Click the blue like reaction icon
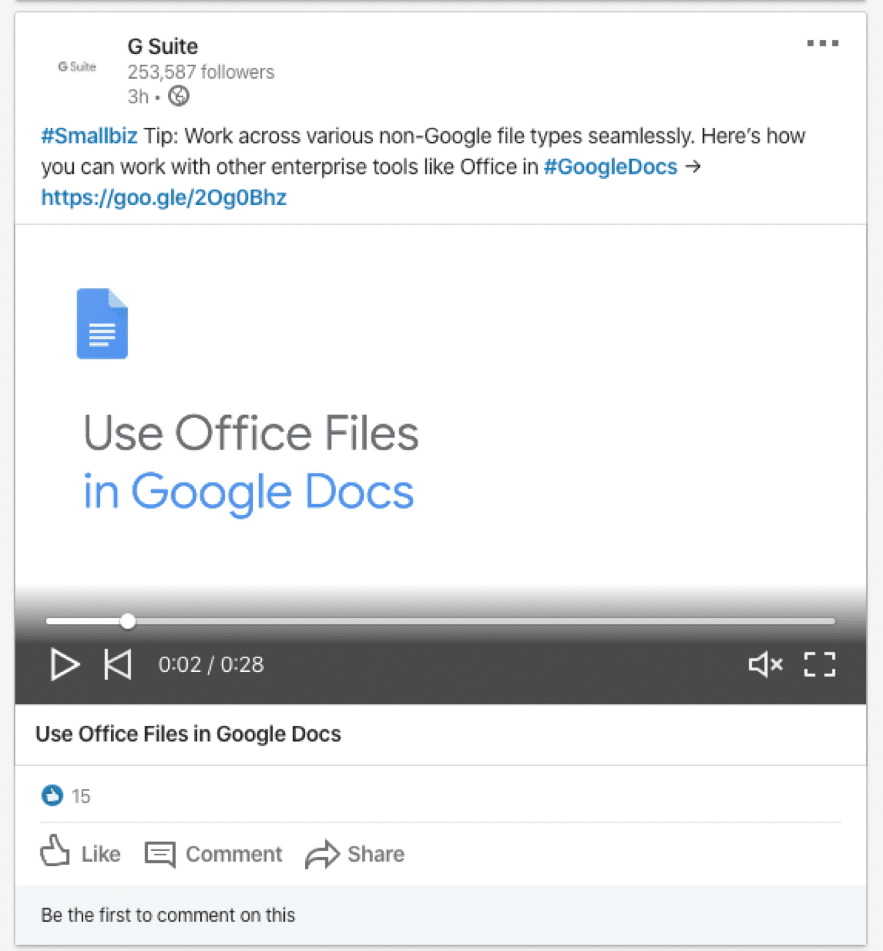Image resolution: width=883 pixels, height=951 pixels. click(x=52, y=795)
